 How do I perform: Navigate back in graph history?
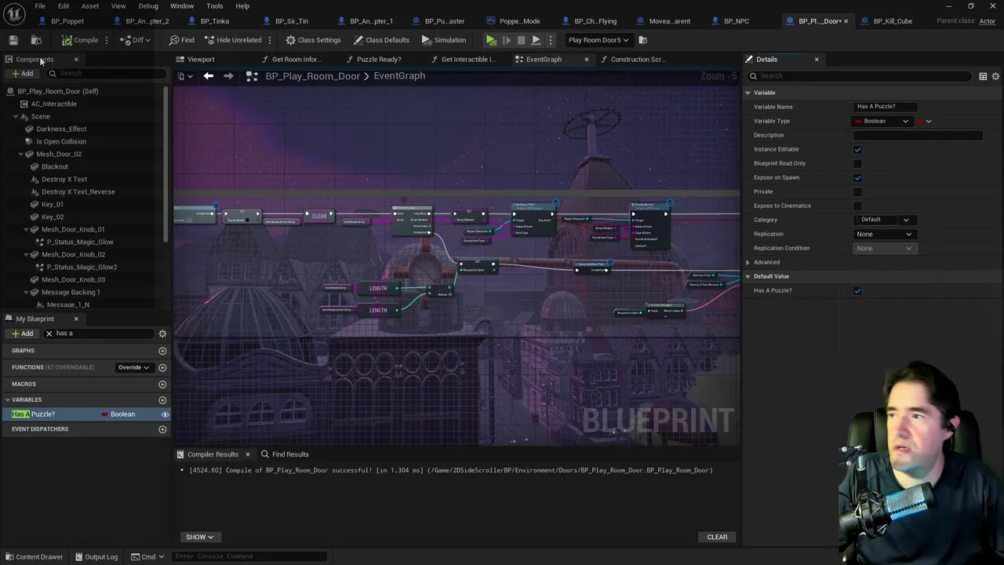[x=209, y=76]
